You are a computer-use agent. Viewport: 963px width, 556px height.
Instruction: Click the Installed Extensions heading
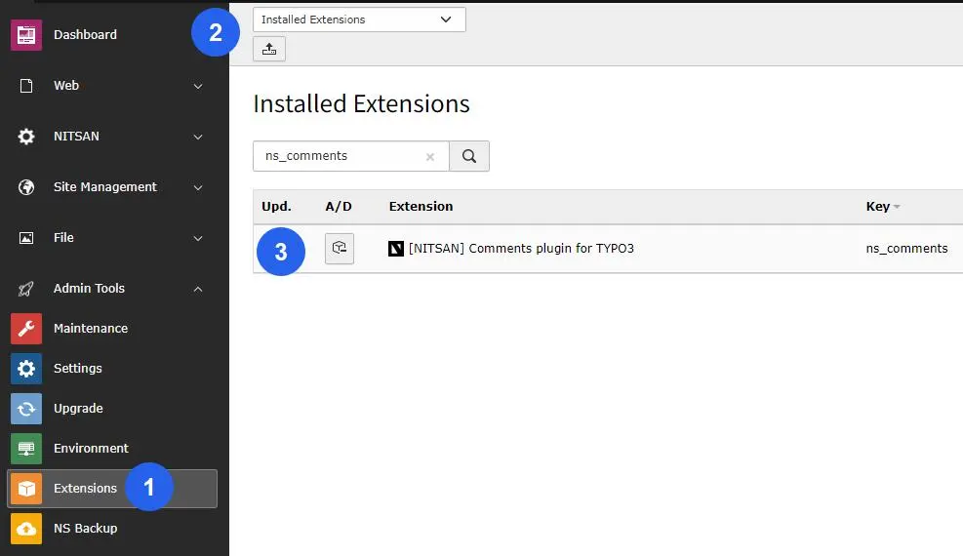pyautogui.click(x=361, y=103)
